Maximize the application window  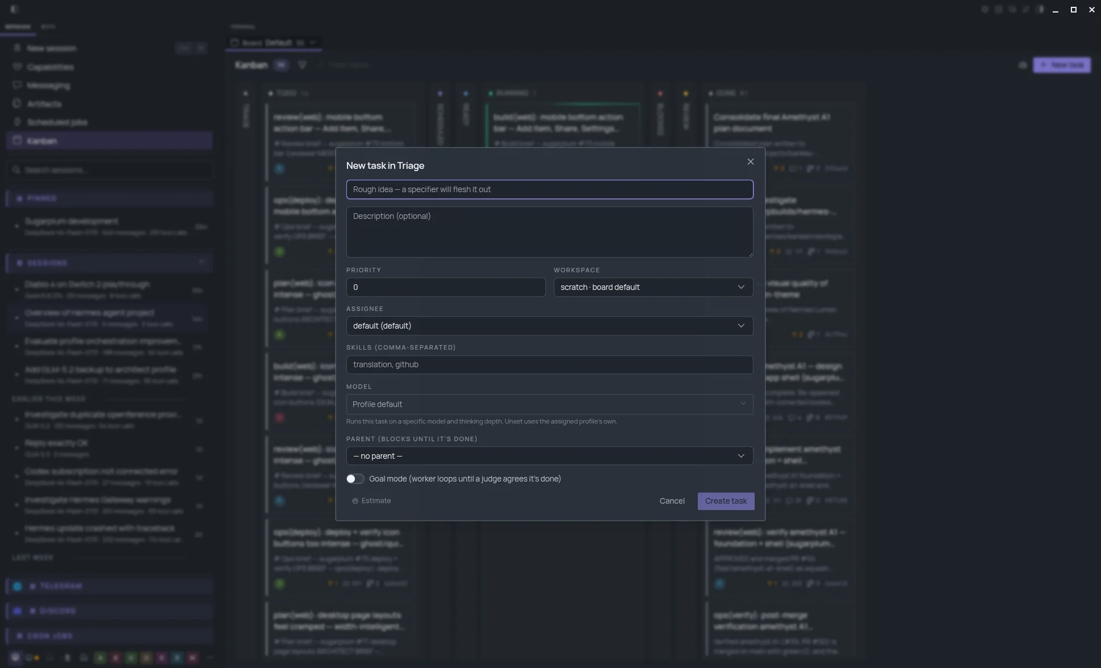1074,10
